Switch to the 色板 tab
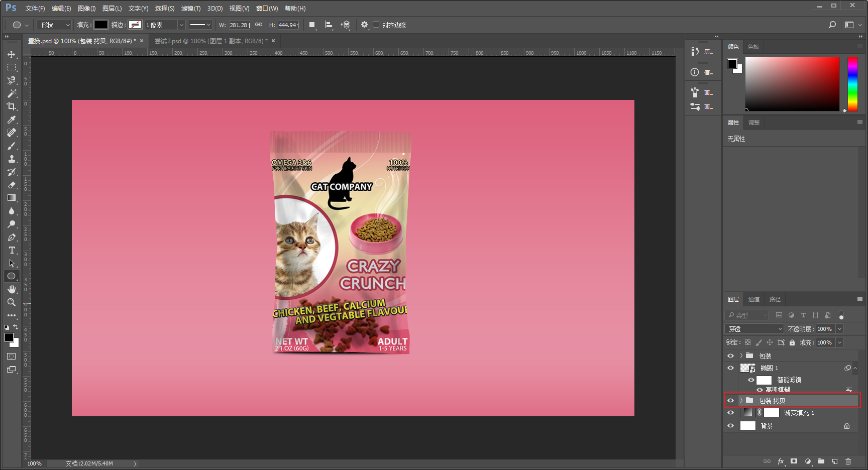Screen dimensions: 868x470 pyautogui.click(x=753, y=47)
